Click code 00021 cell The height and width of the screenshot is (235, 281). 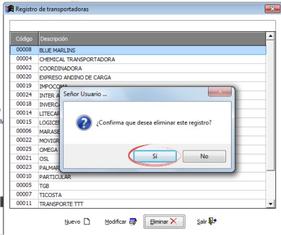(x=24, y=158)
